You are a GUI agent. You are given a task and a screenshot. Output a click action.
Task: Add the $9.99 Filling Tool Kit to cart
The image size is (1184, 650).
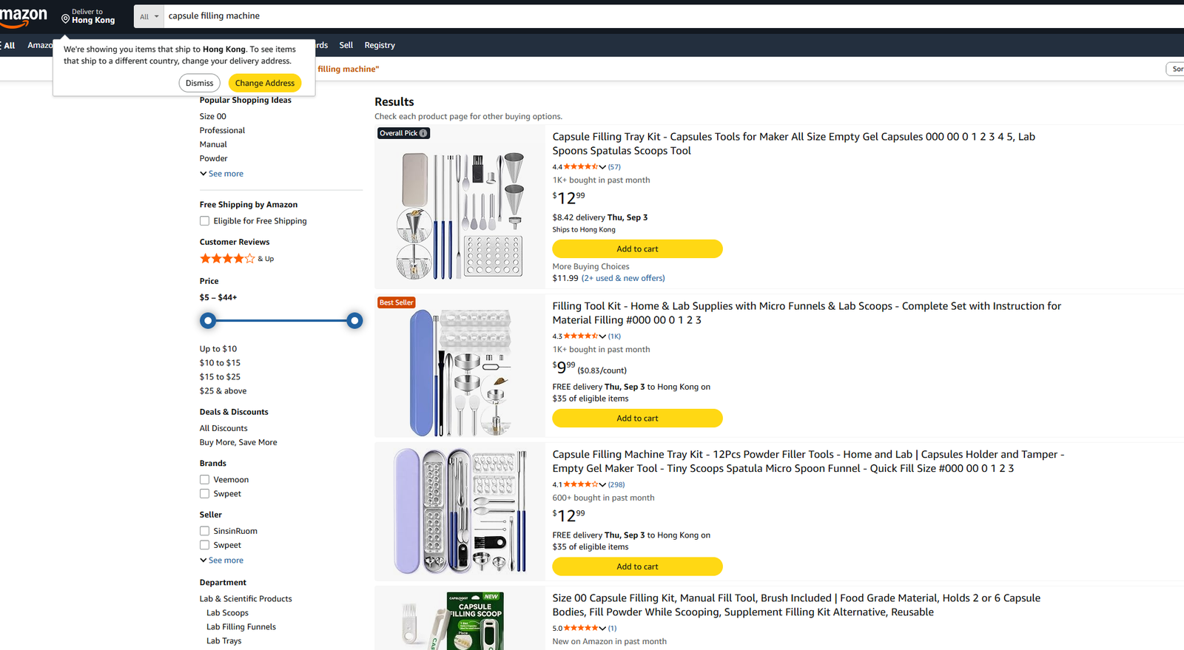click(x=637, y=419)
